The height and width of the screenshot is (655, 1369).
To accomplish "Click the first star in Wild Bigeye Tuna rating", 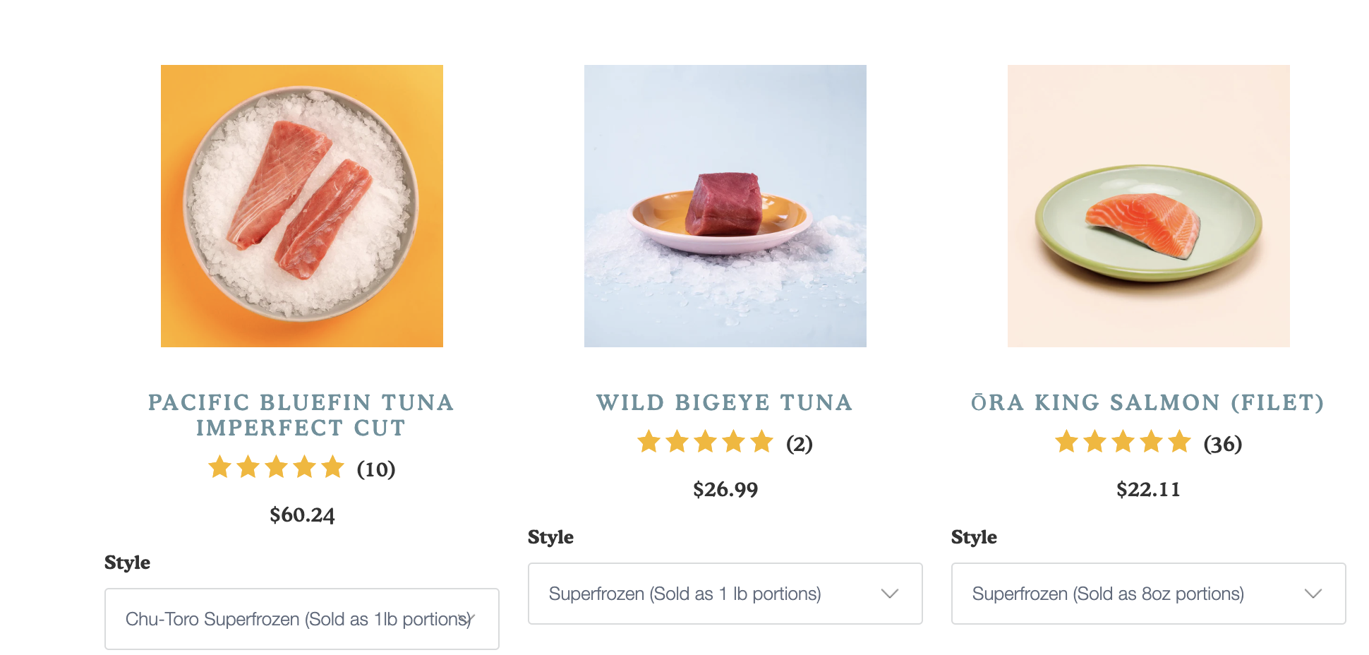I will (650, 443).
